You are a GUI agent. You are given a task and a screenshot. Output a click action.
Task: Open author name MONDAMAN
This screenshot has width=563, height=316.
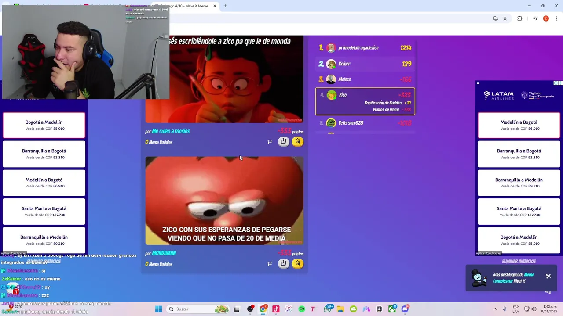click(x=164, y=253)
